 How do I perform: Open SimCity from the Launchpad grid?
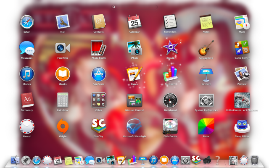[98, 126]
